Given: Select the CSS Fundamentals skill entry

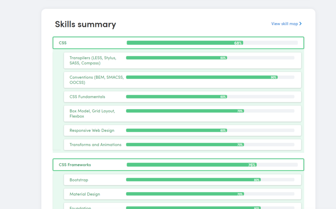Looking at the screenshot, I should [x=182, y=96].
